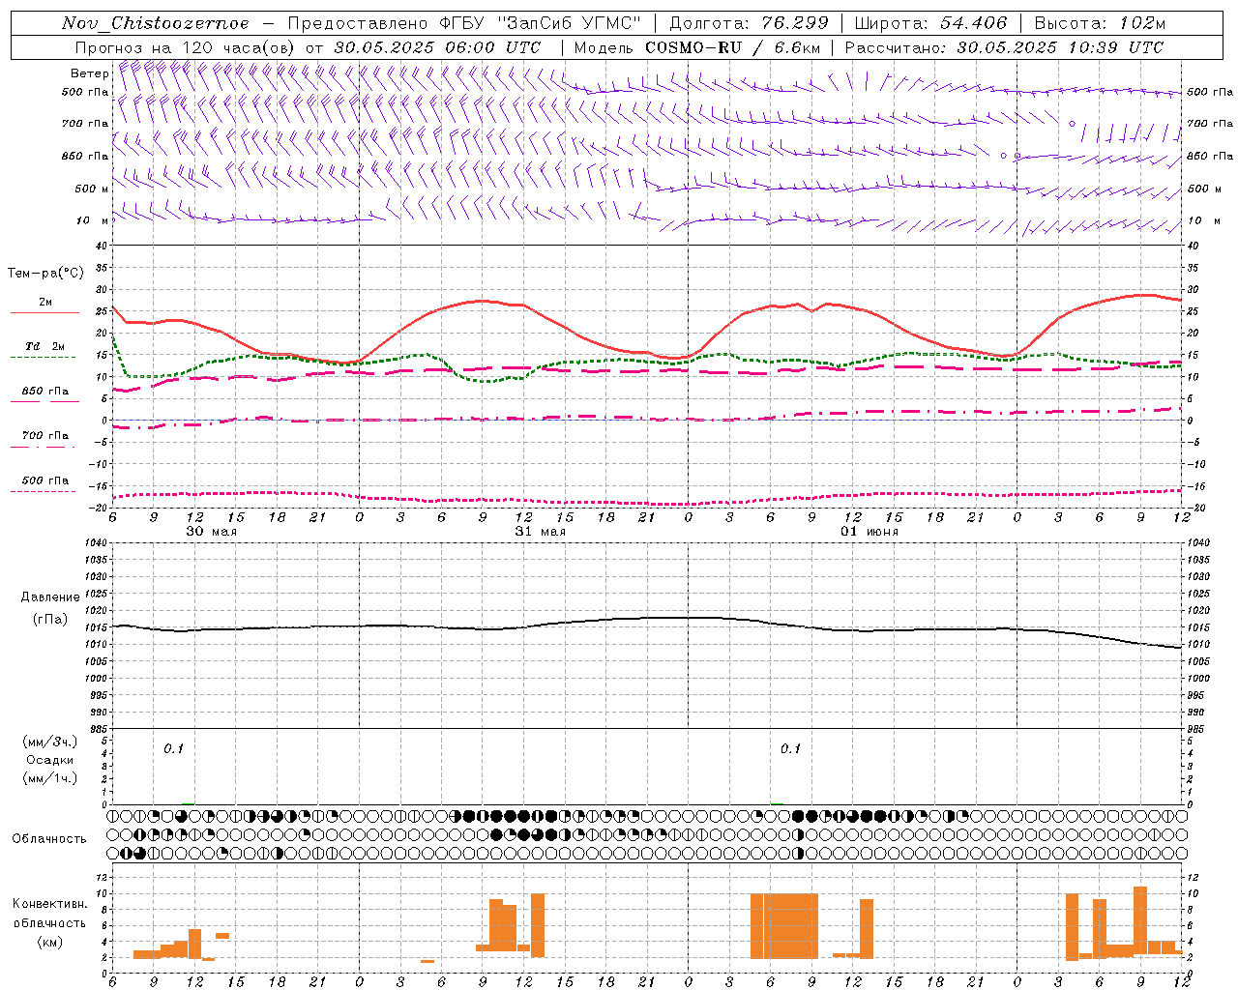This screenshot has width=1238, height=990.
Task: Click the Nov_Chistoozernoe station title
Action: pos(156,23)
